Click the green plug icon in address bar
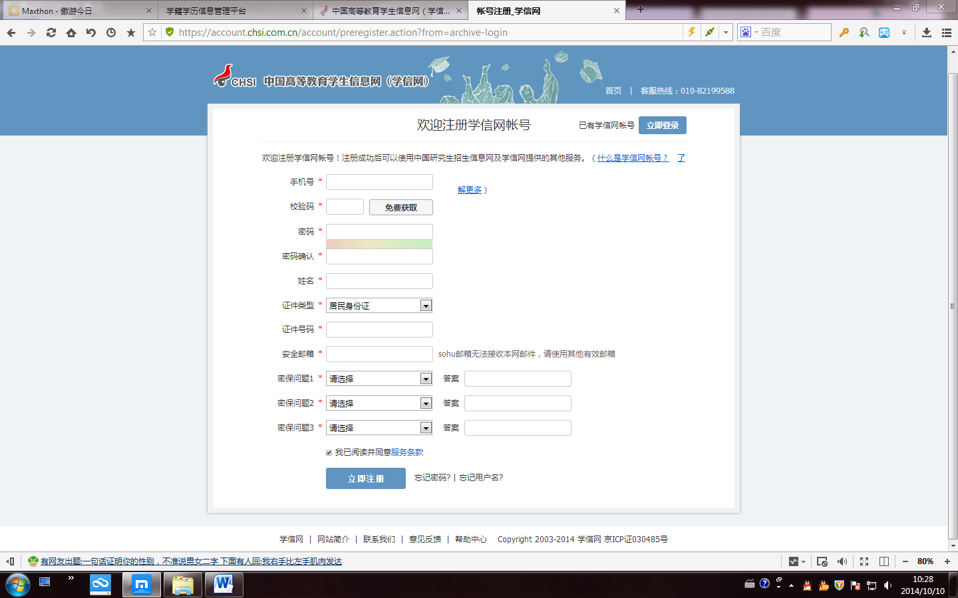Image resolution: width=958 pixels, height=598 pixels. pyautogui.click(x=710, y=32)
